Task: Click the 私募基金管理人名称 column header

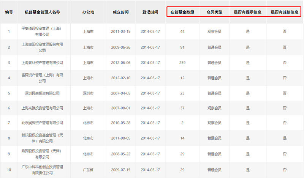Action: (42, 12)
